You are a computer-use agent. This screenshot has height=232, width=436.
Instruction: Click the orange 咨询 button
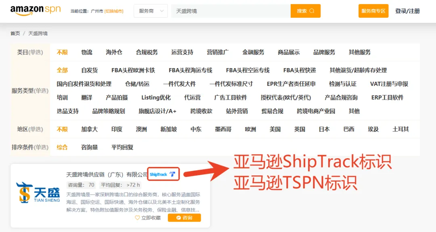184,218
